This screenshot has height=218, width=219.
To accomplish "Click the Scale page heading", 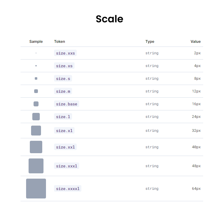I will point(109,19).
